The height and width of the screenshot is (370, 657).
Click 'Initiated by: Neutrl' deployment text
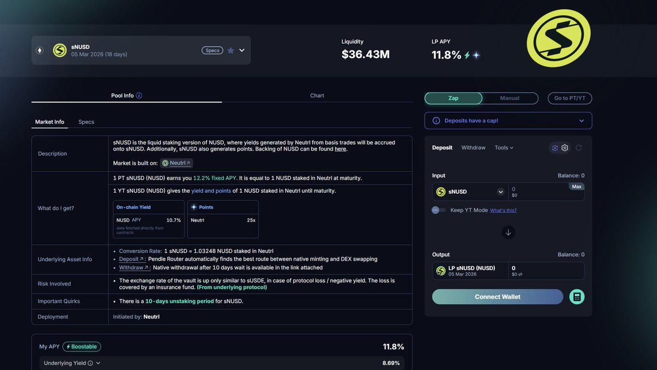point(136,316)
